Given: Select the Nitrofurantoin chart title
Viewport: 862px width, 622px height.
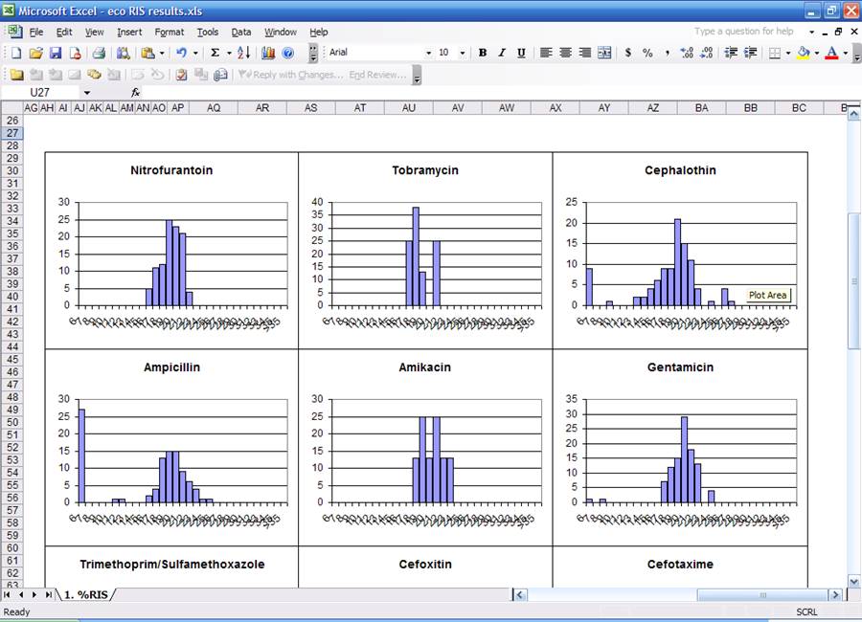Looking at the screenshot, I should pos(171,170).
